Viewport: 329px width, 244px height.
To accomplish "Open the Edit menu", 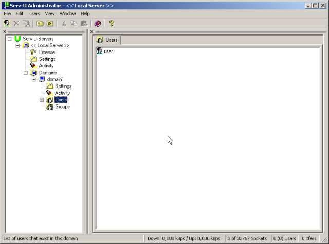I will click(x=20, y=14).
